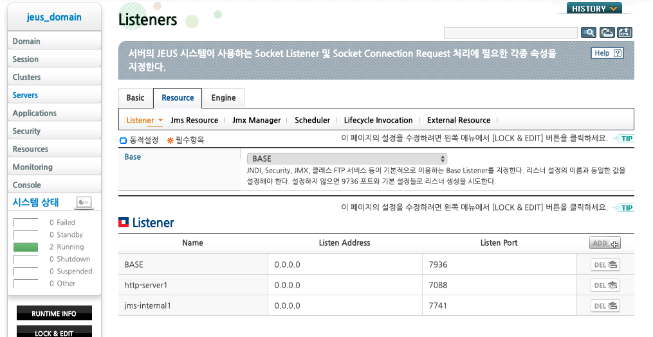
Task: Open the Jmx Manager sub-tab
Action: pyautogui.click(x=257, y=120)
